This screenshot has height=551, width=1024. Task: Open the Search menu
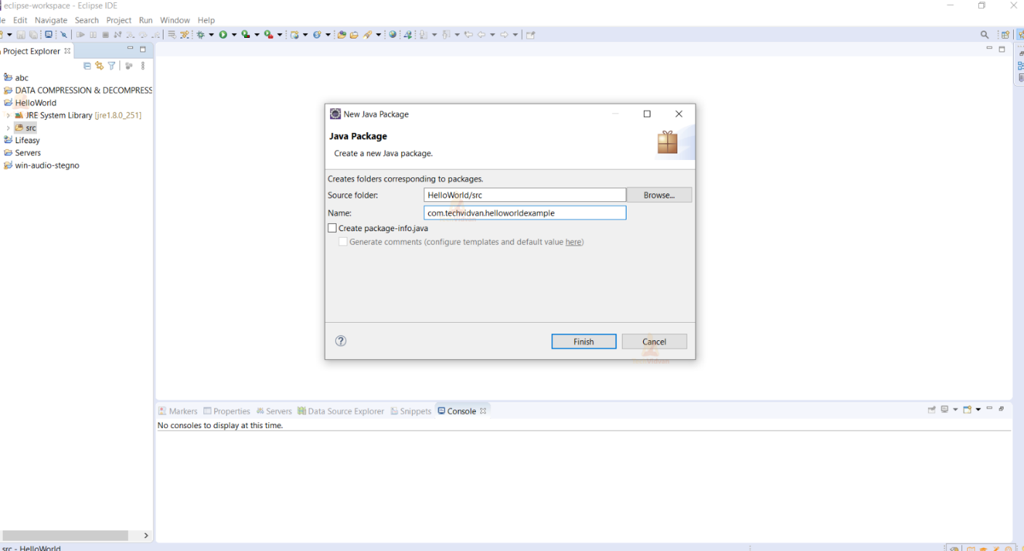[86, 20]
